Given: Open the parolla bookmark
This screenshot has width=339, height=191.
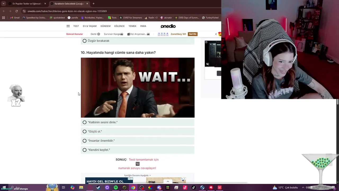Looking at the screenshot, I should [x=73, y=18].
